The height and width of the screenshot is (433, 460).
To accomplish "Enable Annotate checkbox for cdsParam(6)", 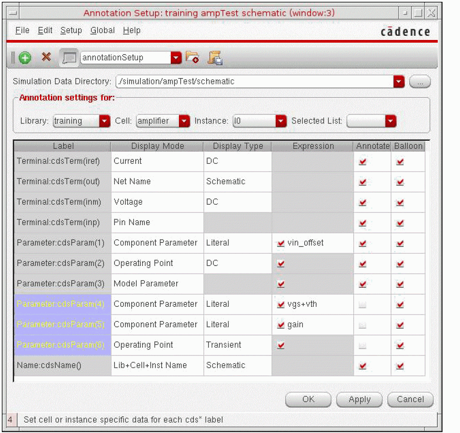I will click(x=363, y=346).
